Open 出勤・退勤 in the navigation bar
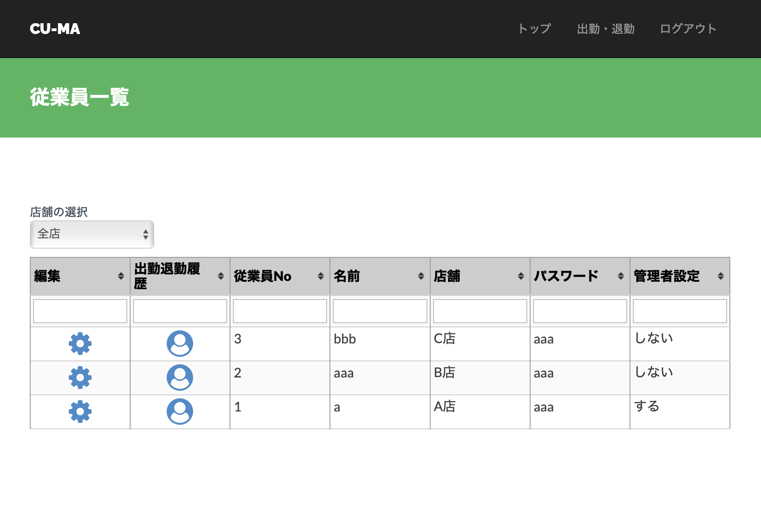 point(606,29)
